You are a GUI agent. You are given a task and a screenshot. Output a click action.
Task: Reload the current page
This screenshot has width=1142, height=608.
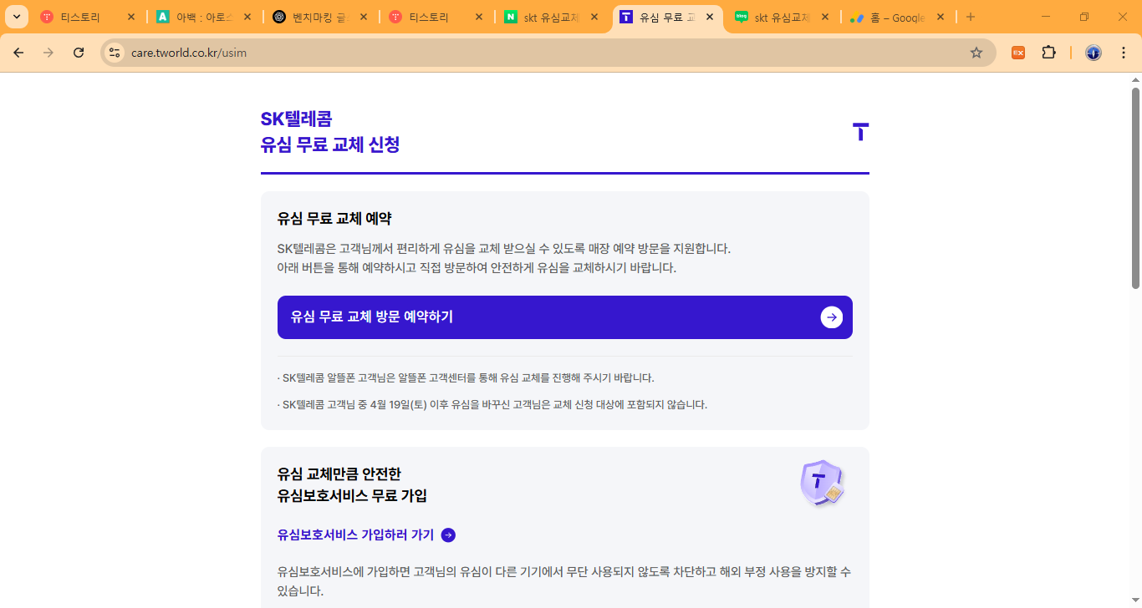79,53
